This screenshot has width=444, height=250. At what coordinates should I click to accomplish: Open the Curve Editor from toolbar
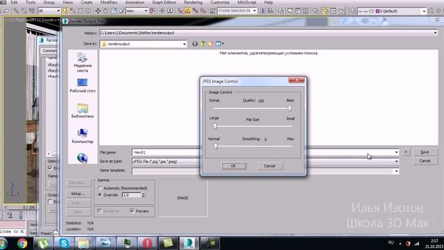[x=298, y=11]
